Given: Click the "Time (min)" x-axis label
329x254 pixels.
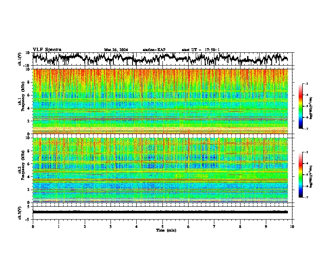Looking at the screenshot, I should (x=166, y=230).
